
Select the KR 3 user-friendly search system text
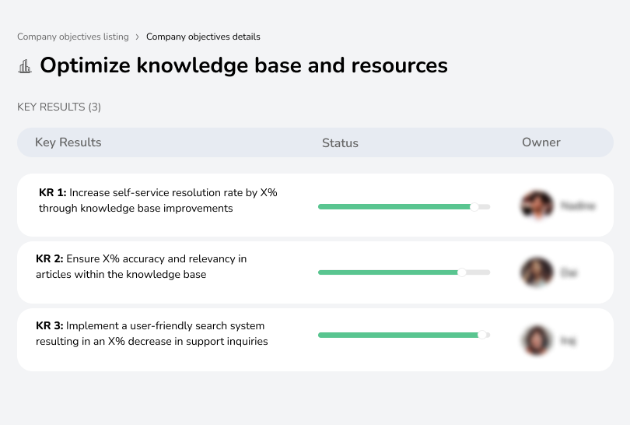click(152, 333)
